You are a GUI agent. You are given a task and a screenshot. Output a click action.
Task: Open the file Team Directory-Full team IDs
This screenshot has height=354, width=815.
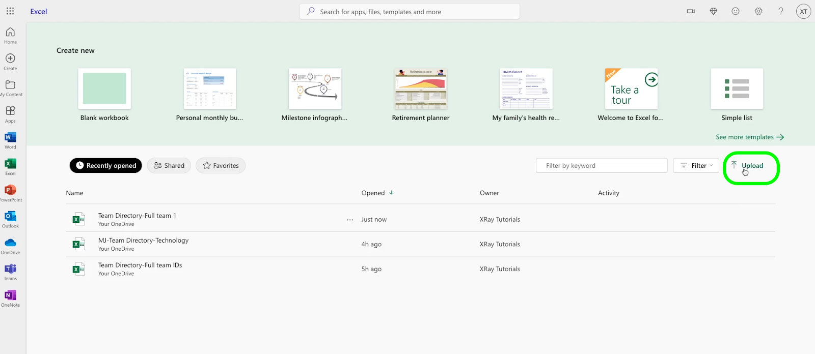(140, 265)
